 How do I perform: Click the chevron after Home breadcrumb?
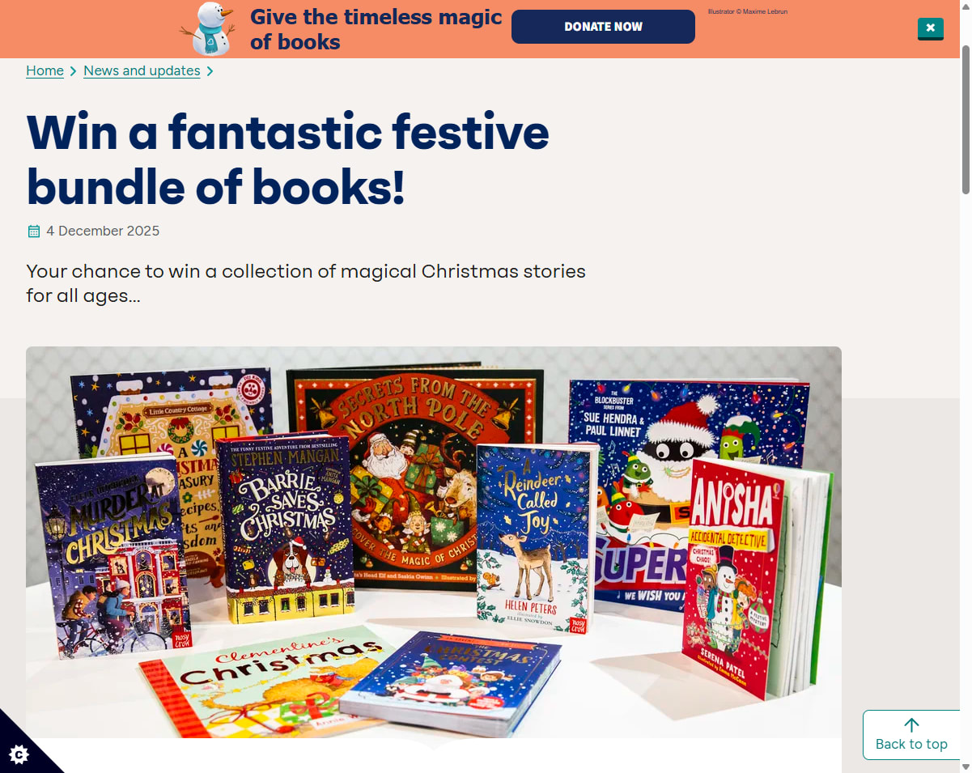74,71
